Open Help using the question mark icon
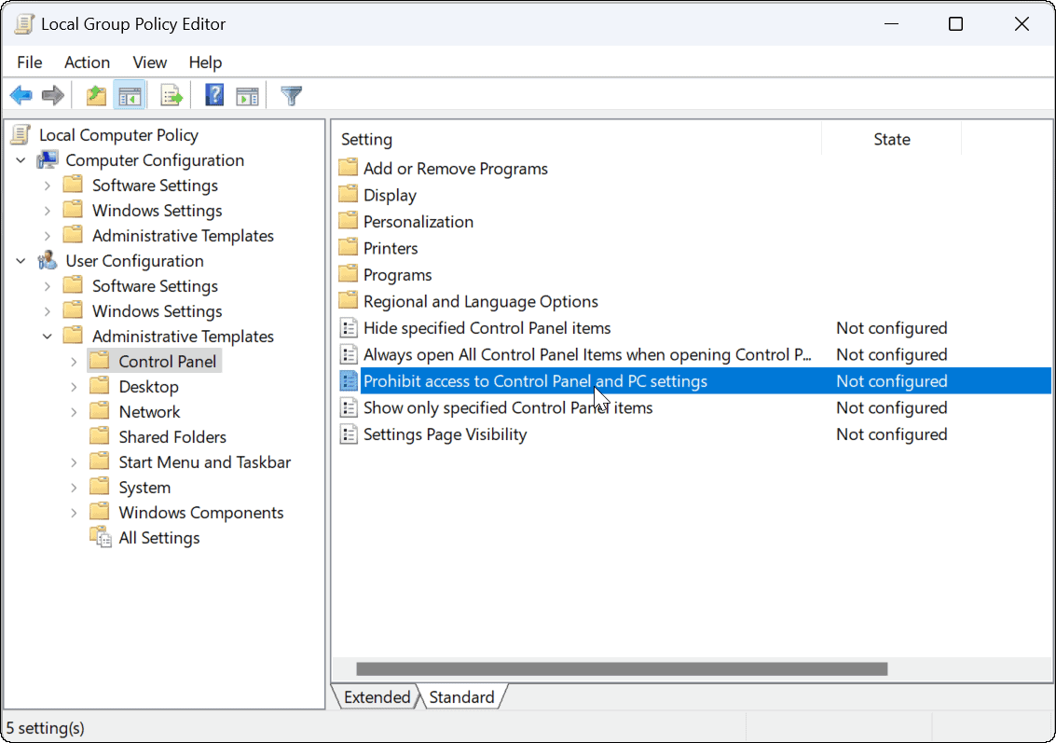Viewport: 1056px width, 743px height. [x=214, y=95]
